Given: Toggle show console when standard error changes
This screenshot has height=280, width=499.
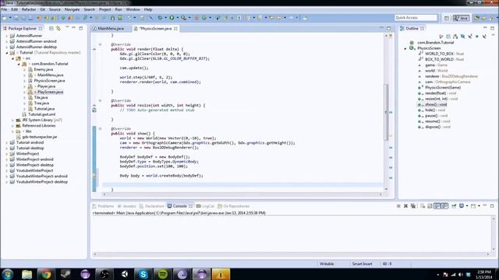Looking at the screenshot, I should click(x=445, y=206).
